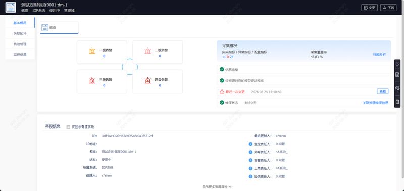Open the 基本概况 sidebar tab
This screenshot has width=404, height=191.
pos(20,23)
